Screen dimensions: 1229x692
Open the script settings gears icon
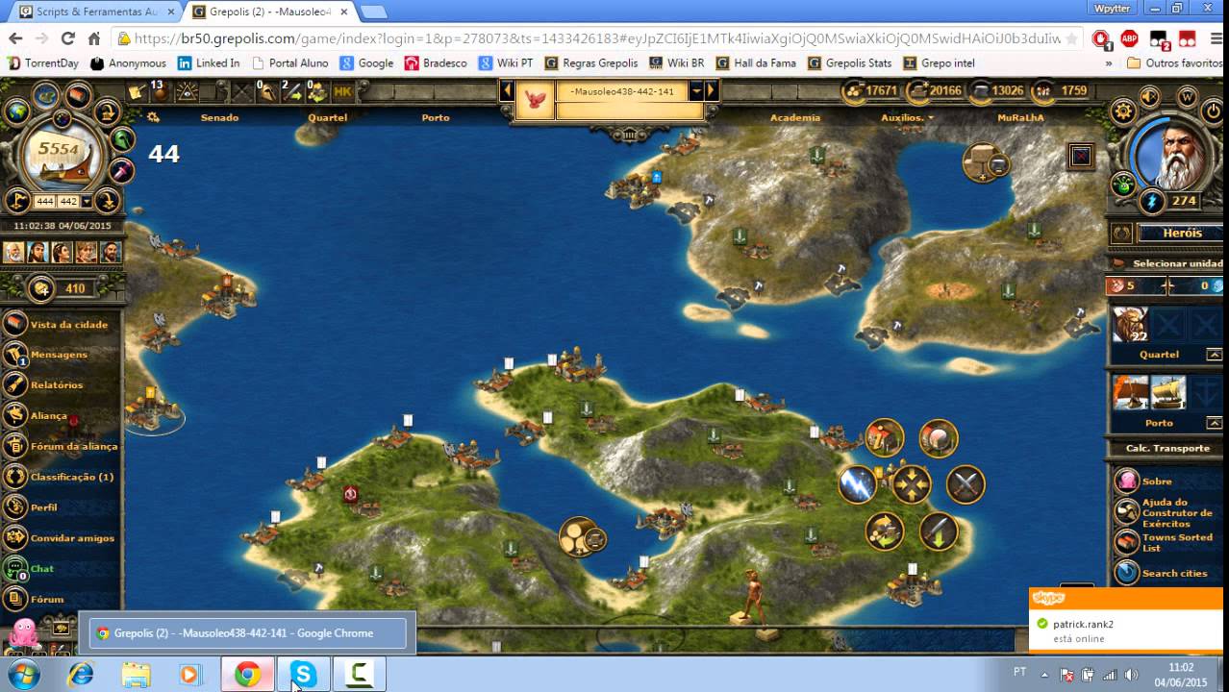click(154, 117)
